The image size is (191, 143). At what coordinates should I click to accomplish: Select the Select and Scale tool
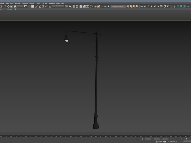pyautogui.click(x=12, y=6)
